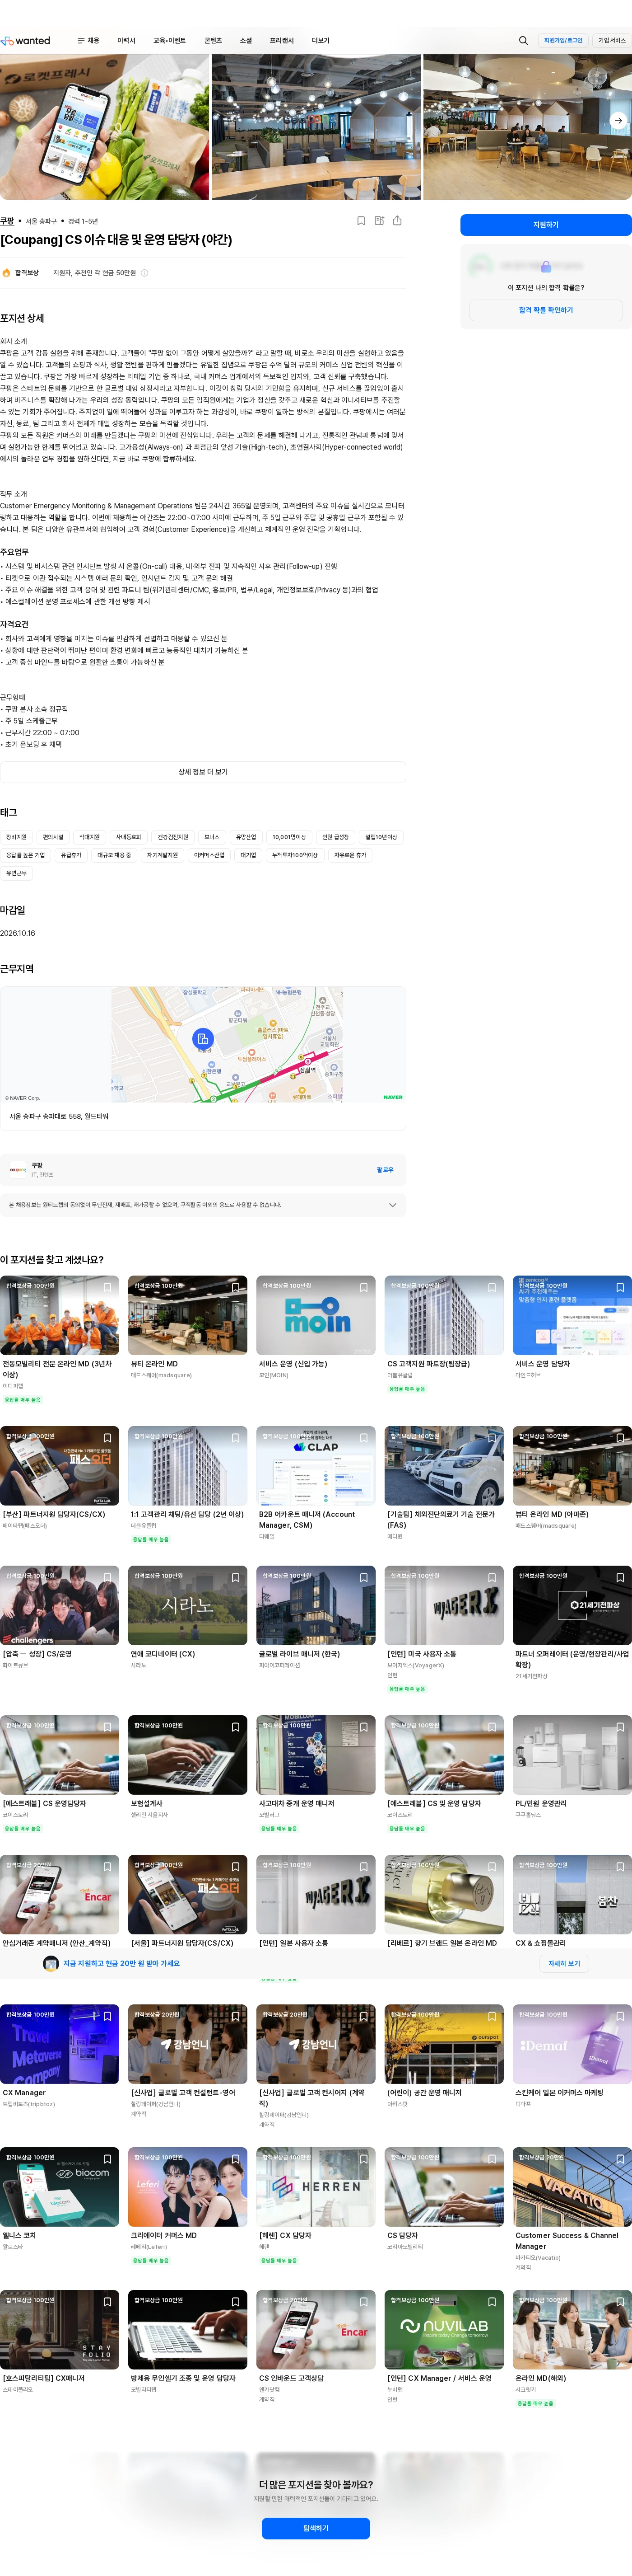Select the 콘텐츠 menu item

(213, 41)
